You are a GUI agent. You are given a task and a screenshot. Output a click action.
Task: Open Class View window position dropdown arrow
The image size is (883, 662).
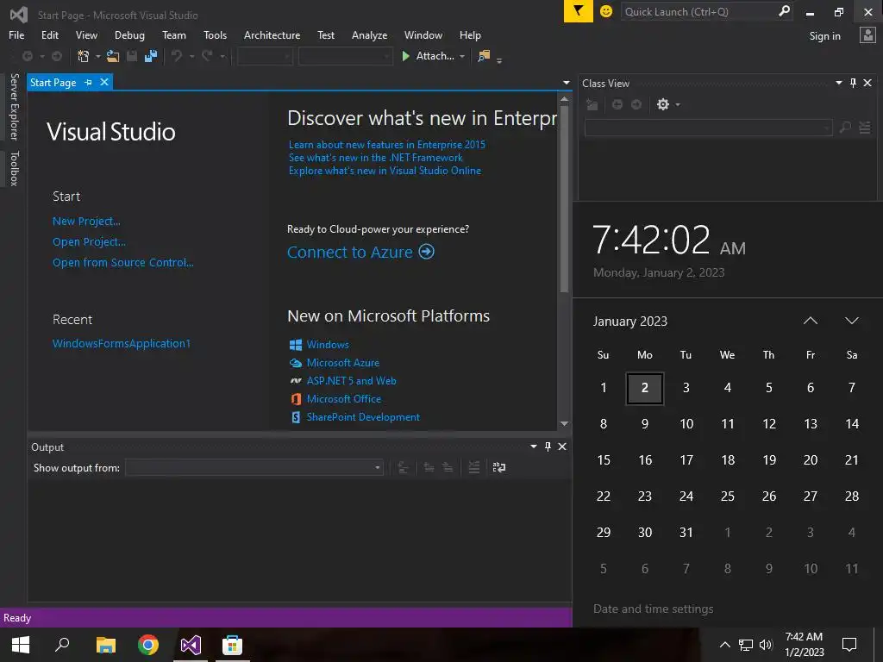tap(838, 83)
